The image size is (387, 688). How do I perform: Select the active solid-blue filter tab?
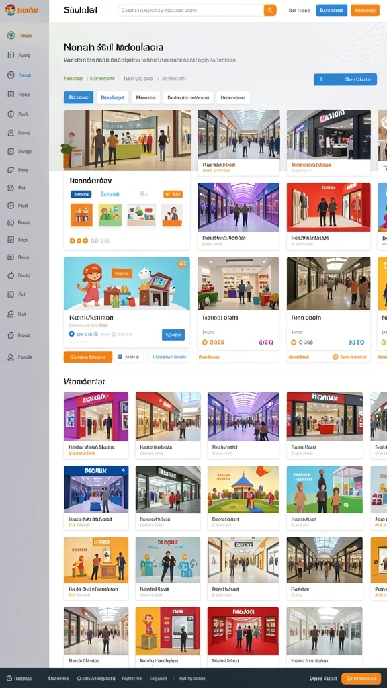point(79,97)
